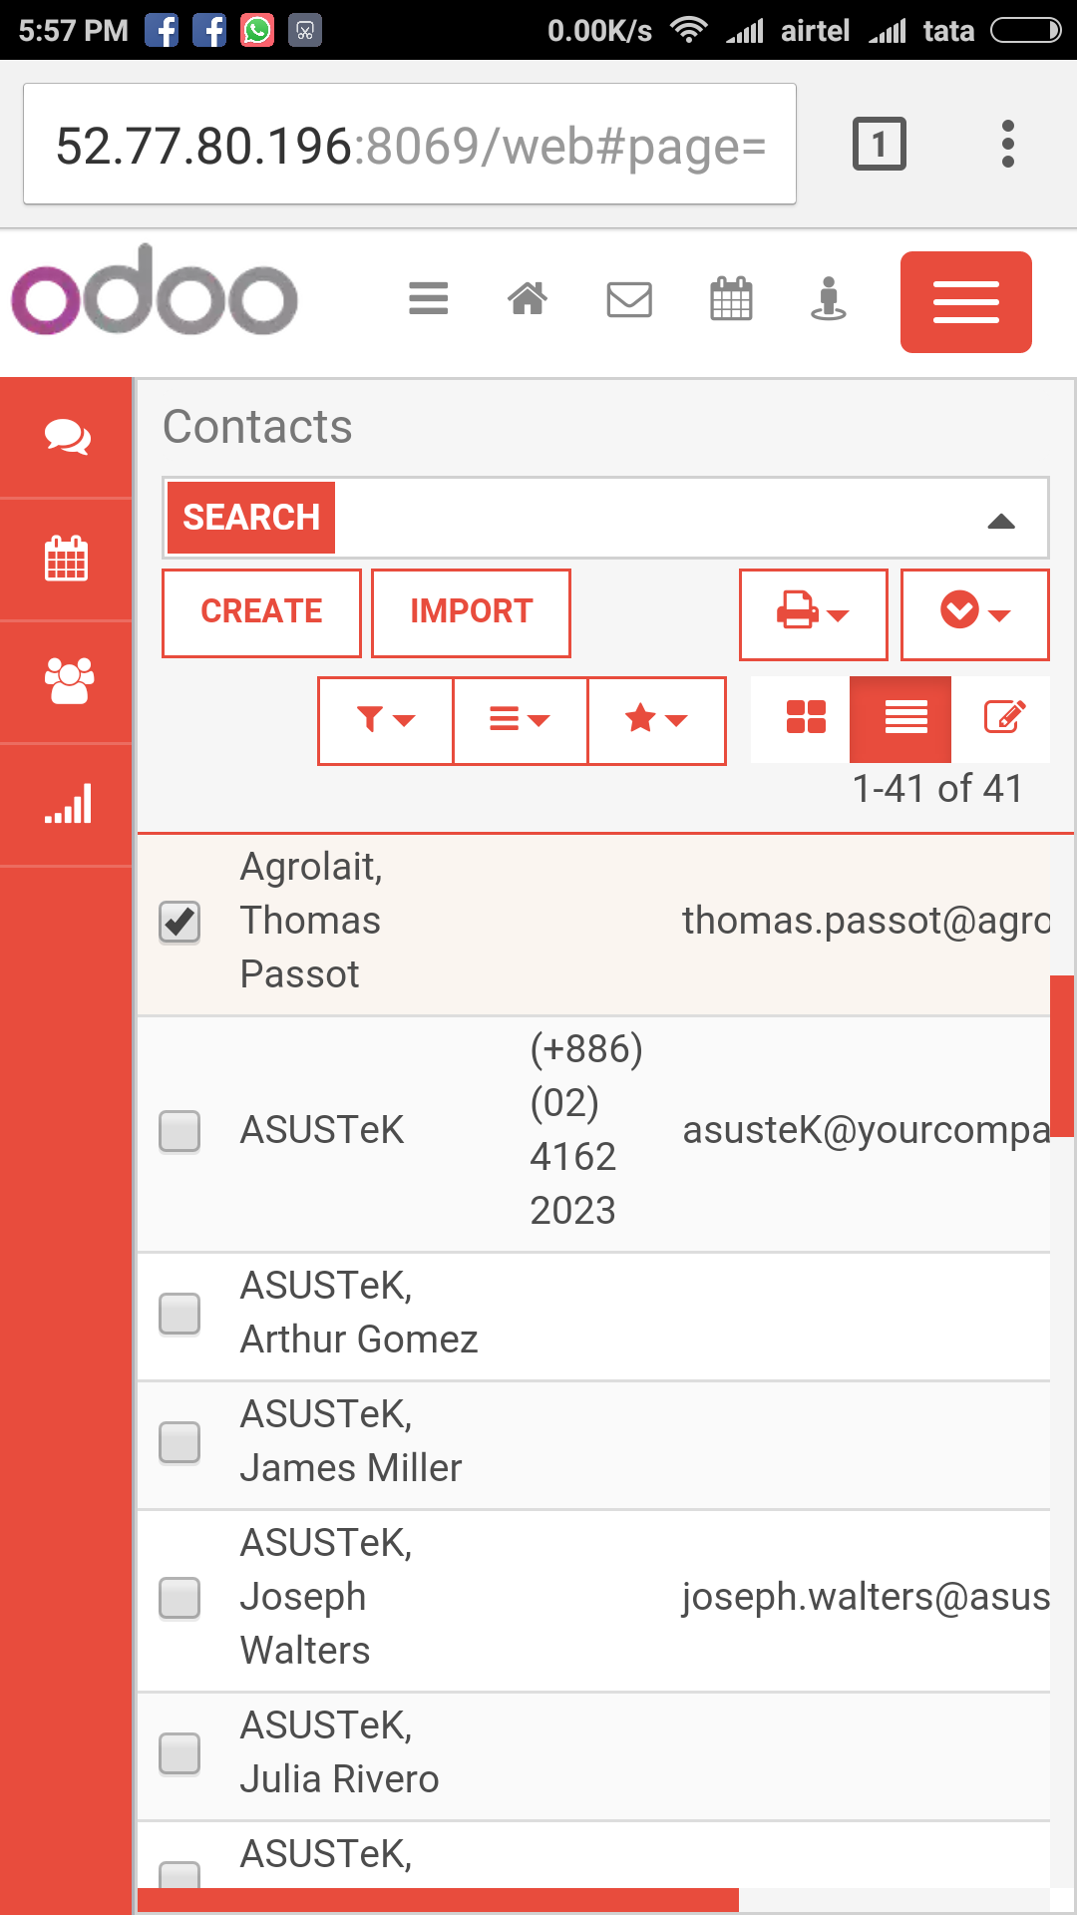Click the CREATE contact button
1077x1915 pixels.
(261, 612)
